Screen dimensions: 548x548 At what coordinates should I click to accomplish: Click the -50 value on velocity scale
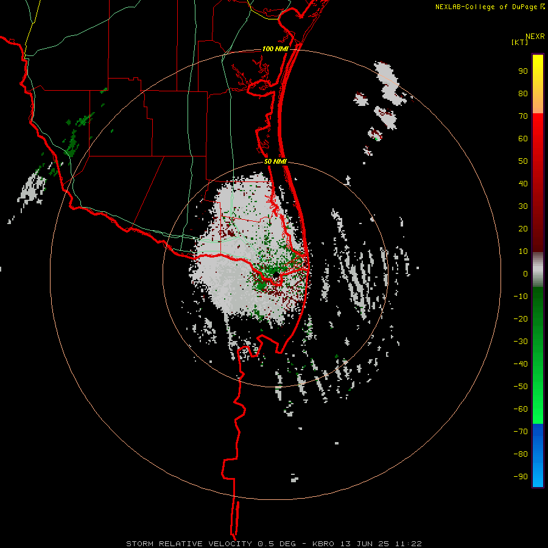(521, 387)
